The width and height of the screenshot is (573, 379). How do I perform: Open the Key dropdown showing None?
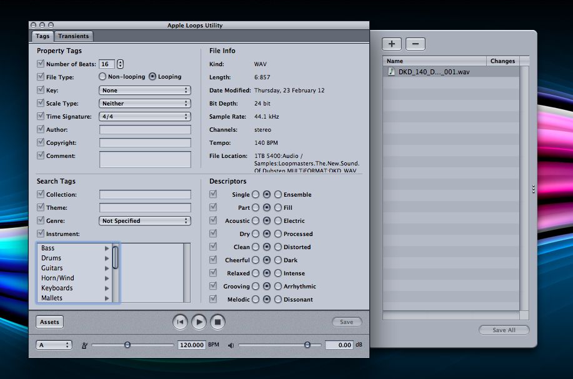point(145,90)
